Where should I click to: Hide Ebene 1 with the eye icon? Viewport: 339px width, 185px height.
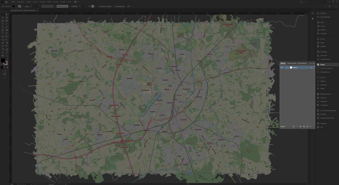281,67
